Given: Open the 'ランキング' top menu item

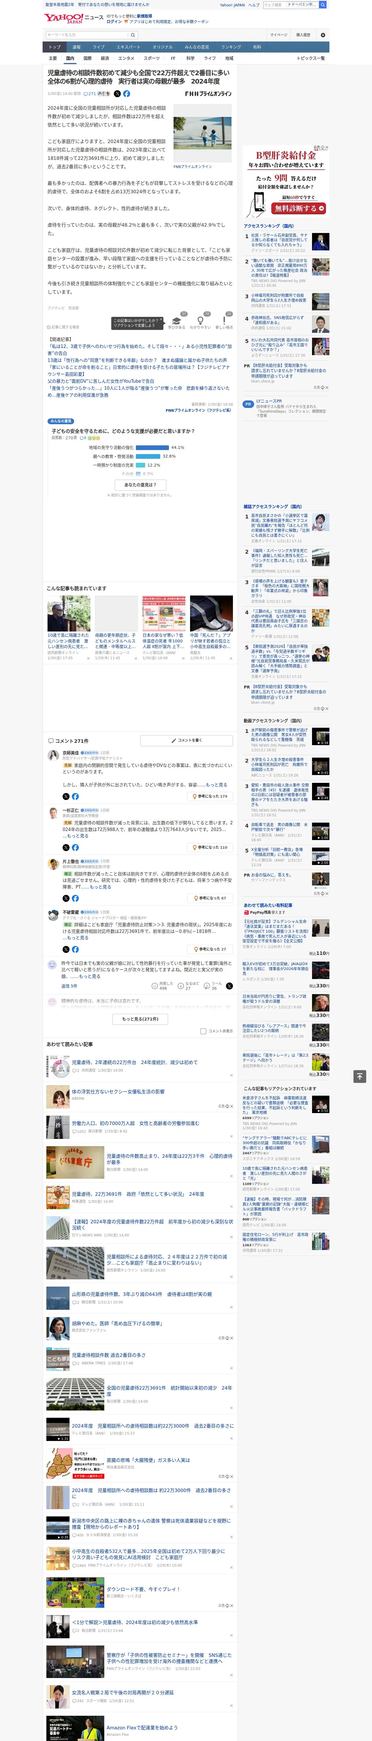Looking at the screenshot, I should pos(231,47).
